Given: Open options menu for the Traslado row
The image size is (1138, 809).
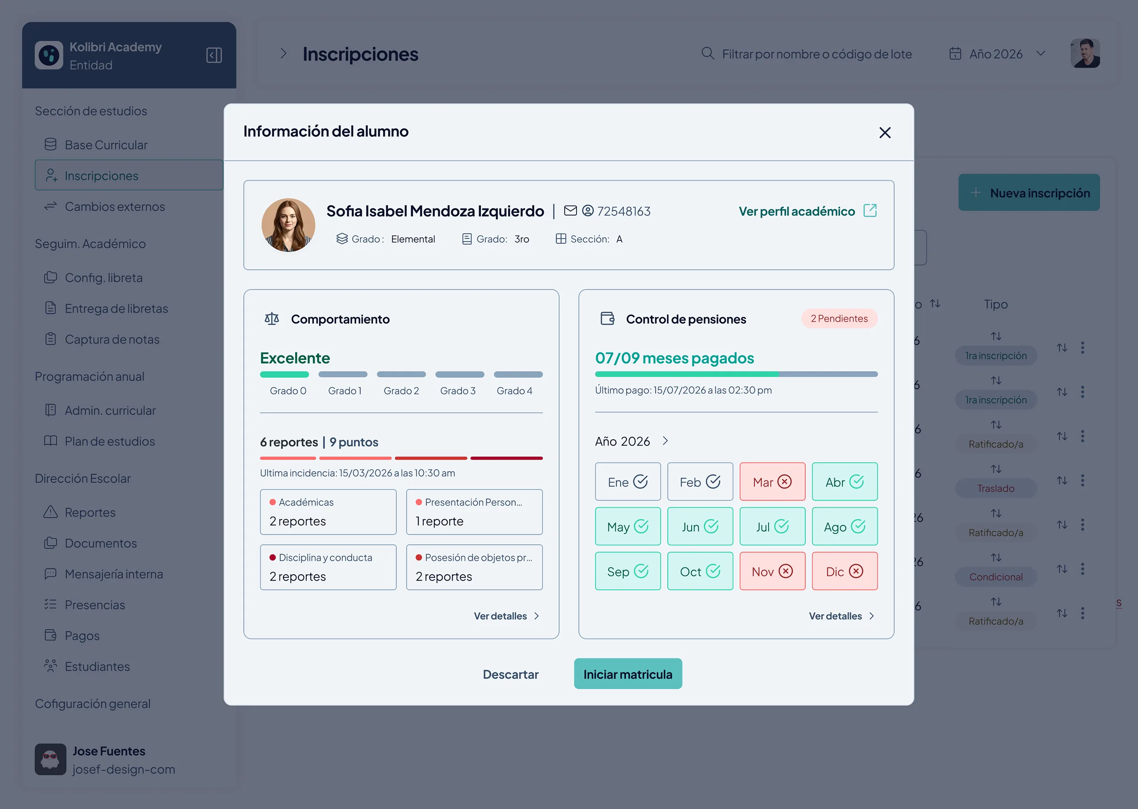Looking at the screenshot, I should (1082, 480).
